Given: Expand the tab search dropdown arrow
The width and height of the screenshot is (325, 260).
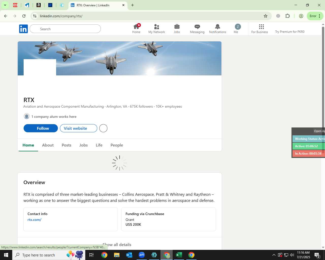Looking at the screenshot, I should (x=5, y=5).
